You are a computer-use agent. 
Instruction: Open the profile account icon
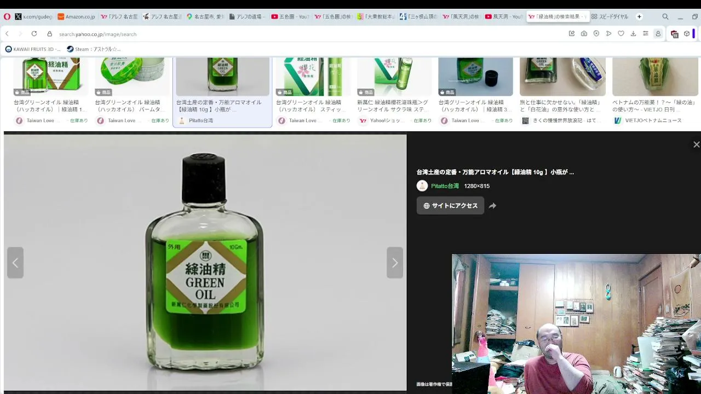[x=658, y=34]
